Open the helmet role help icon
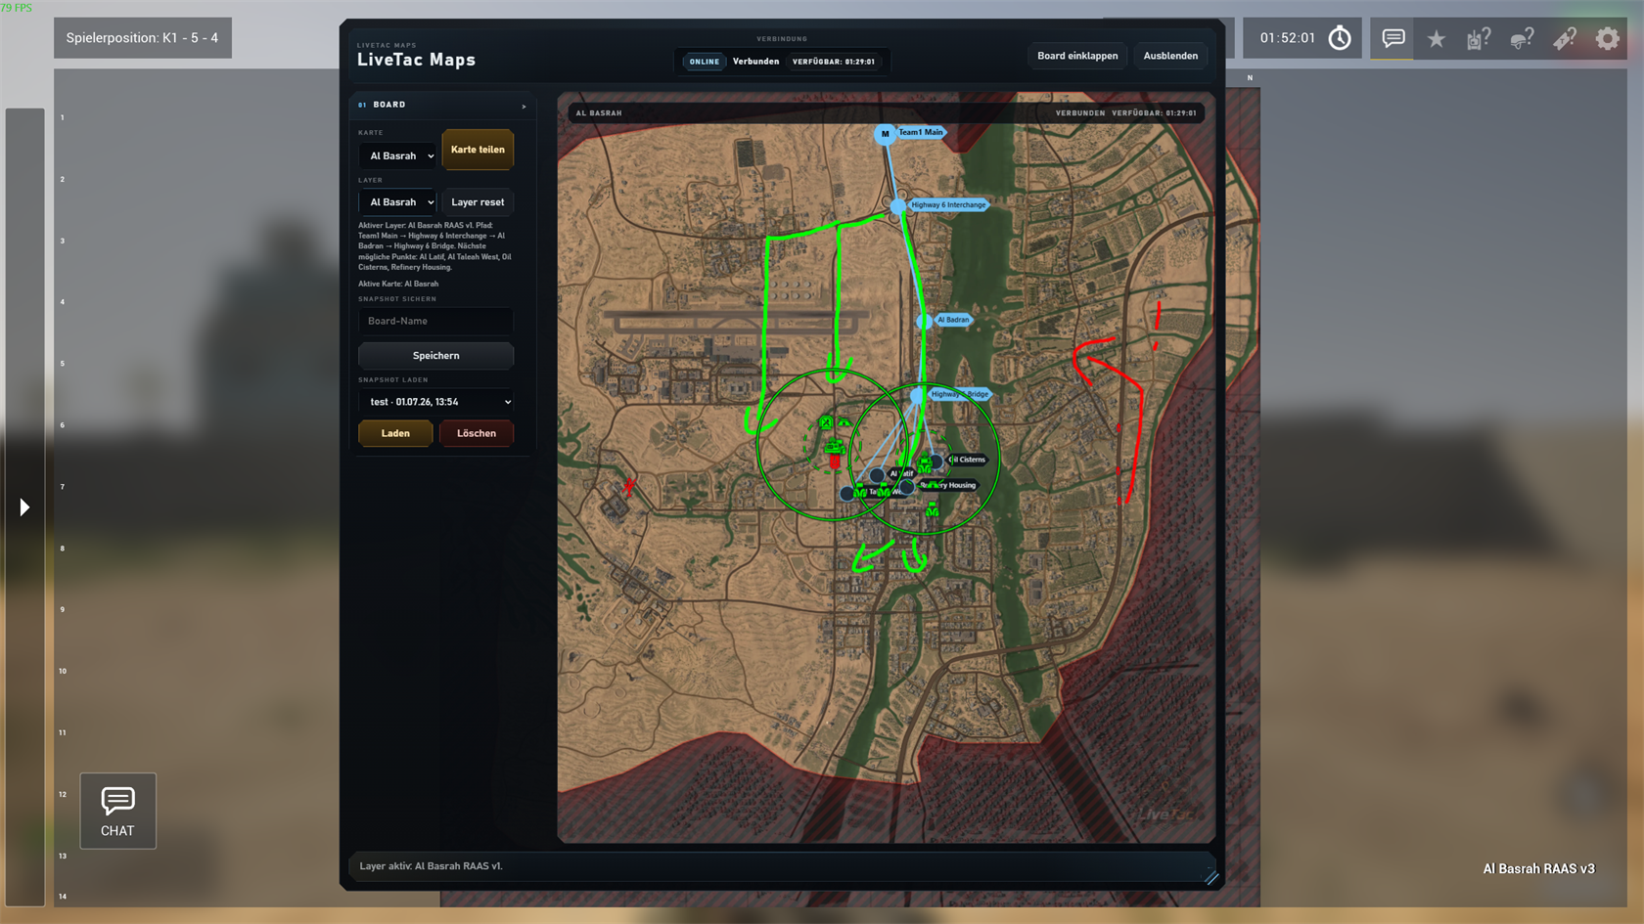Image resolution: width=1644 pixels, height=924 pixels. (x=1522, y=38)
